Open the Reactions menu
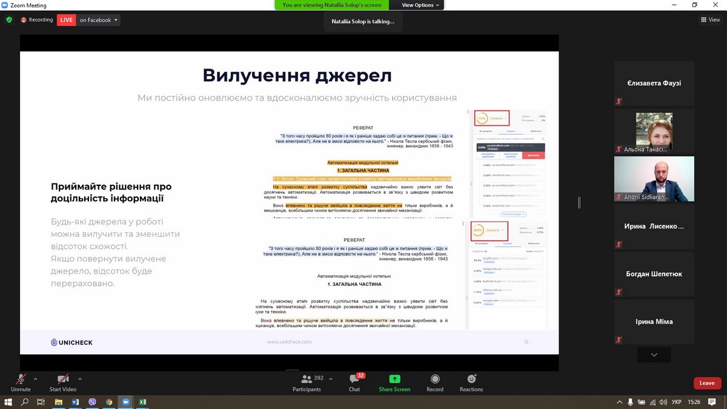This screenshot has width=727, height=409. pyautogui.click(x=471, y=382)
